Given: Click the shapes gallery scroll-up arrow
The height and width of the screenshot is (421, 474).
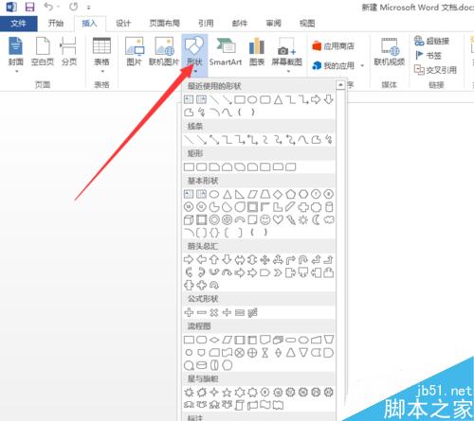Looking at the screenshot, I should tap(340, 84).
